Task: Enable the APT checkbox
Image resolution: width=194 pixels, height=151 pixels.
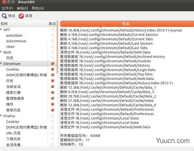Action: (53, 30)
